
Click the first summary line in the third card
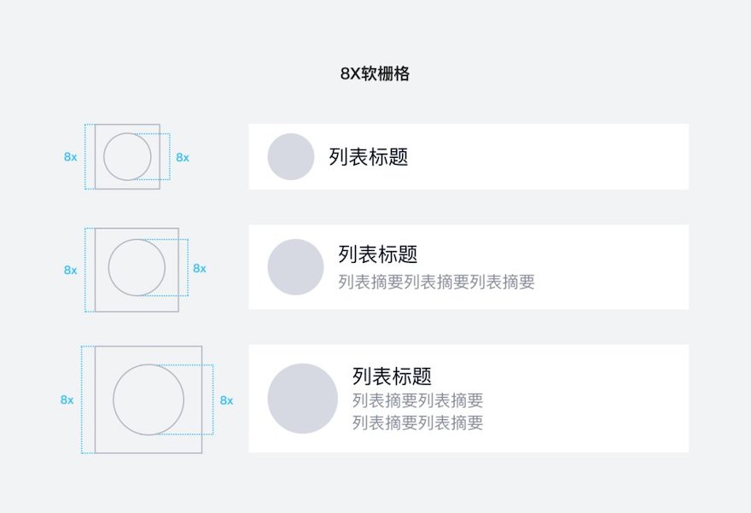coord(417,400)
